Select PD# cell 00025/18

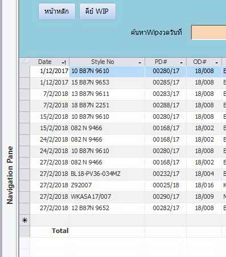(x=166, y=185)
